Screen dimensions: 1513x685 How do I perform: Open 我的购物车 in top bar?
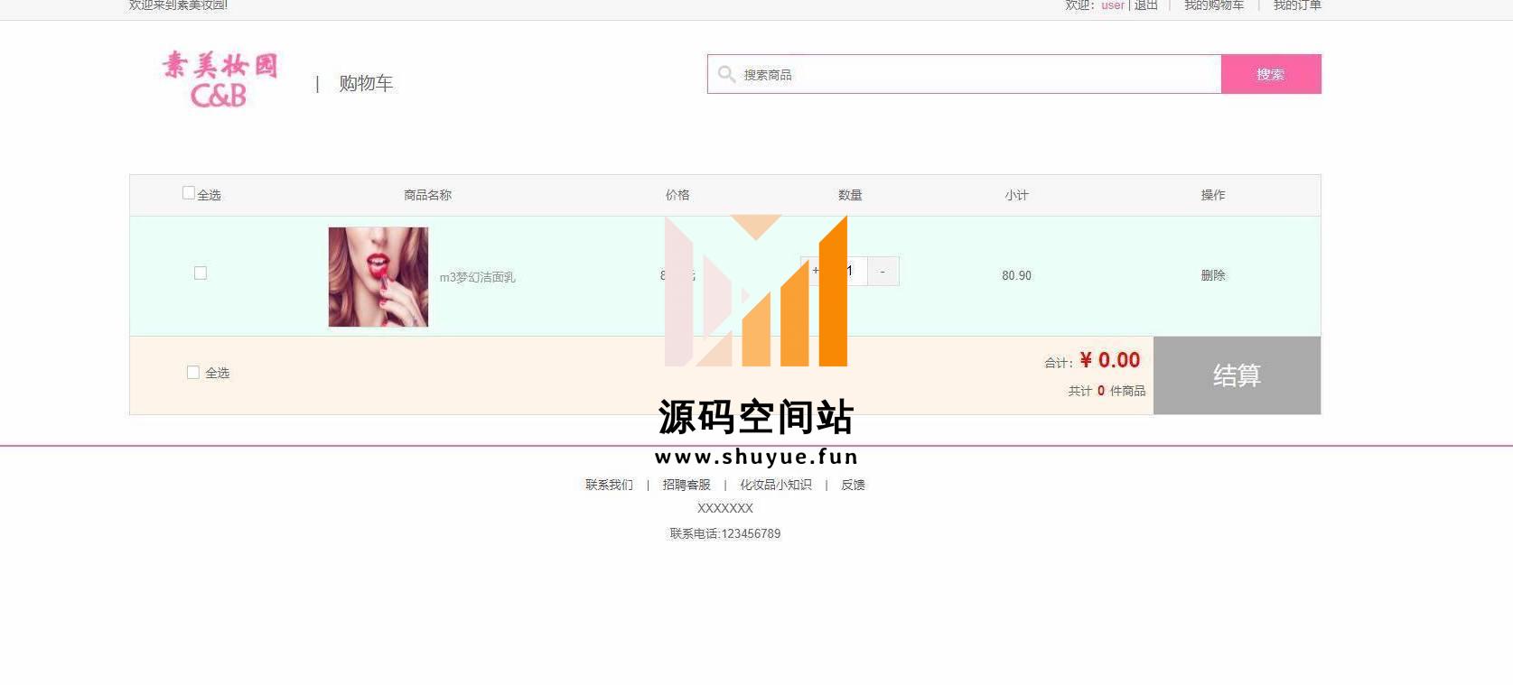pos(1214,5)
